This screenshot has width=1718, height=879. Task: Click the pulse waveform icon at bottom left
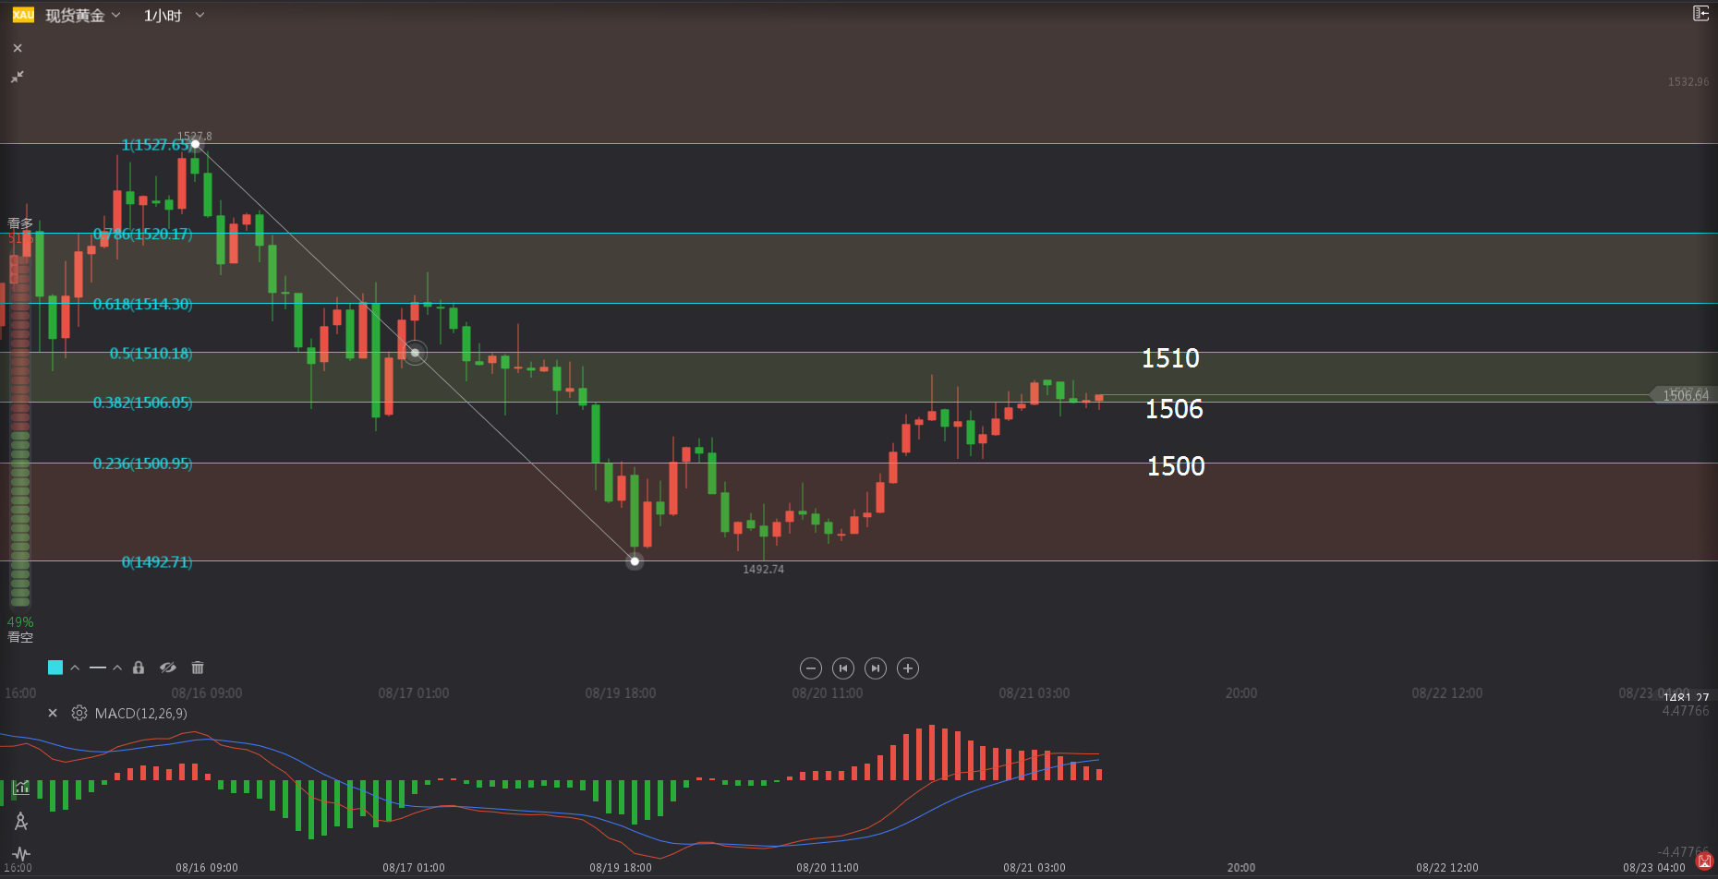21,854
